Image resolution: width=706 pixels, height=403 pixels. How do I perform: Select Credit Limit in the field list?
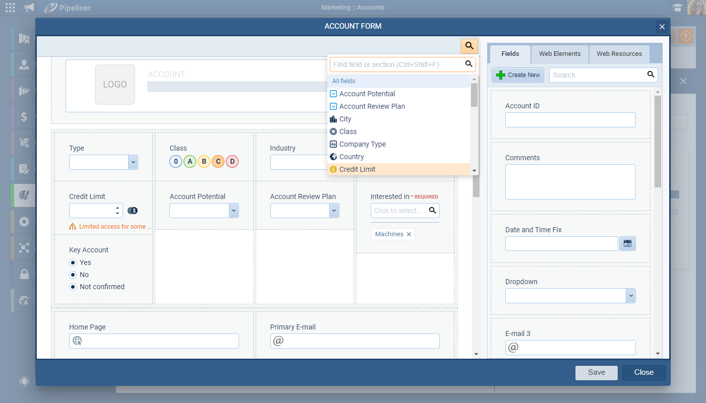click(357, 169)
